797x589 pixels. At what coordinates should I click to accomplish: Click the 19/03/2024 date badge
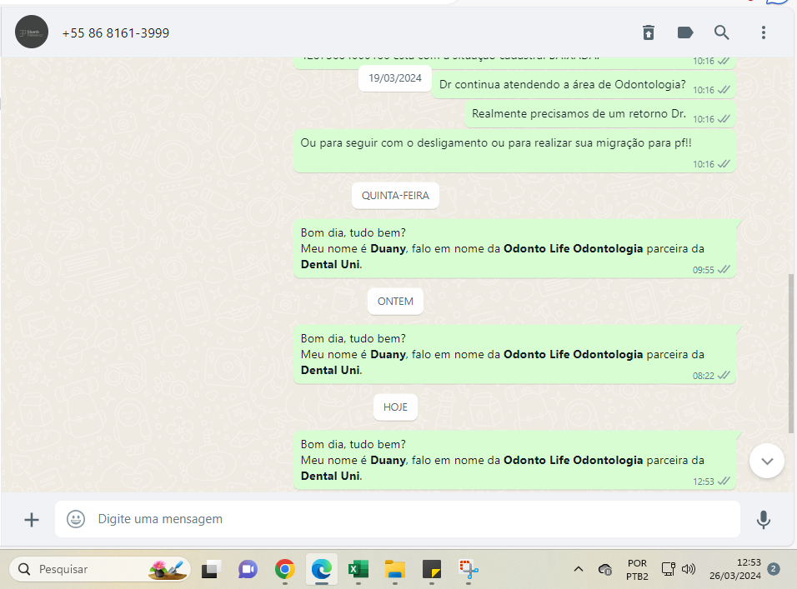(x=395, y=78)
